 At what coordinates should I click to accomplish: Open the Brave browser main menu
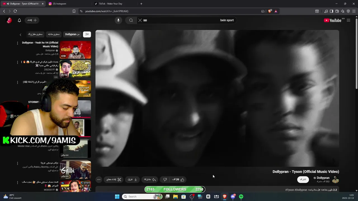(354, 11)
